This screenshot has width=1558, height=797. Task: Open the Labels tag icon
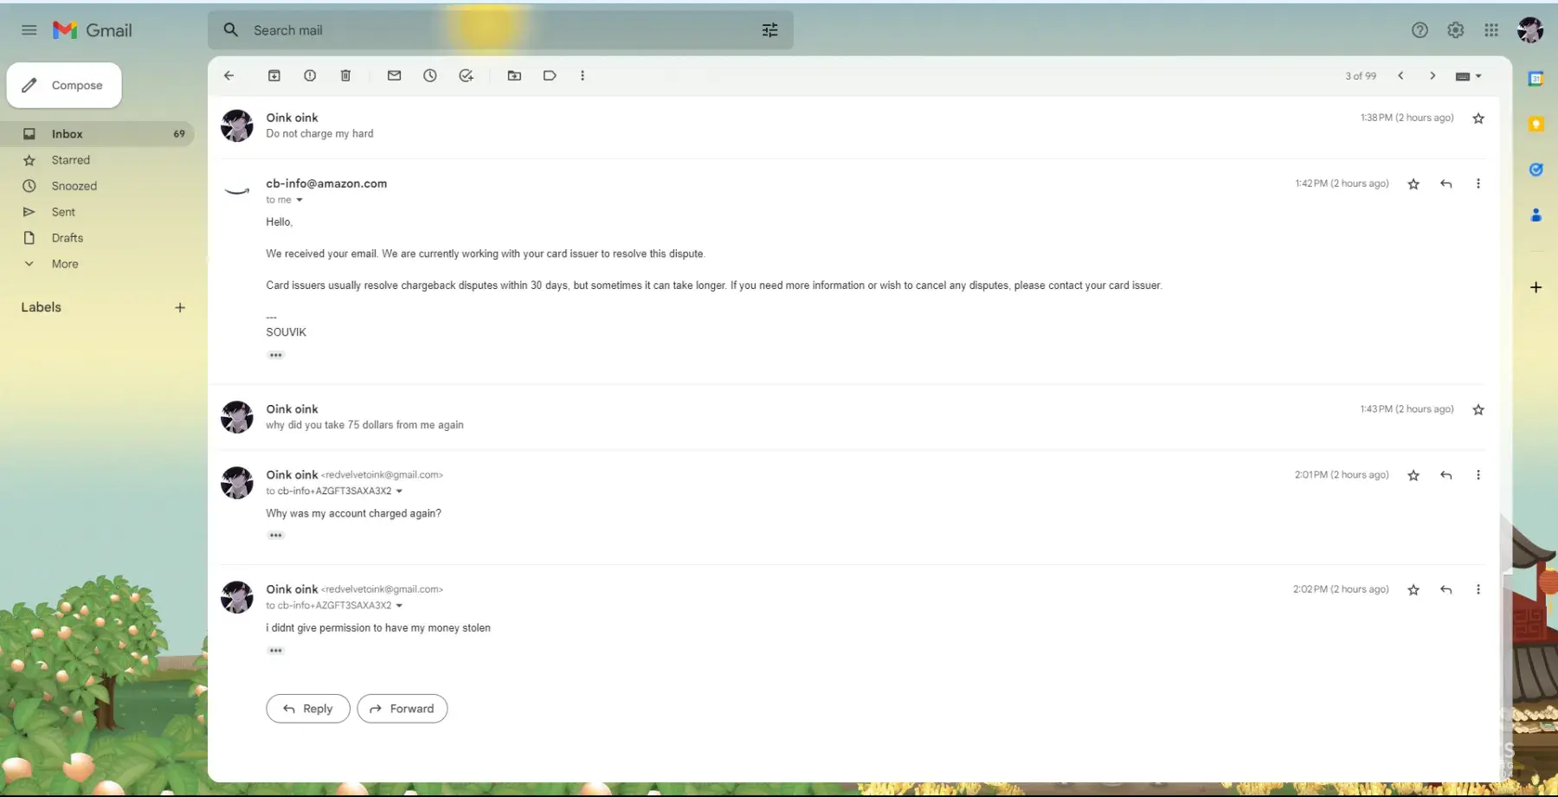point(550,76)
